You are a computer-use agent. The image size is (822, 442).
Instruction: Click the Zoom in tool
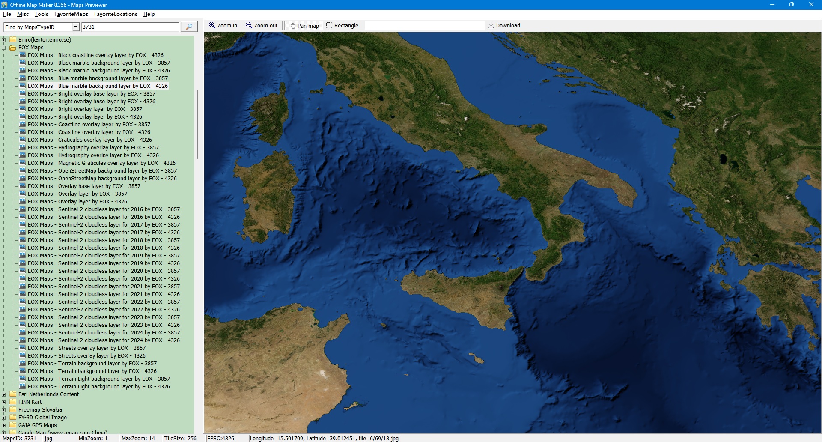(223, 26)
